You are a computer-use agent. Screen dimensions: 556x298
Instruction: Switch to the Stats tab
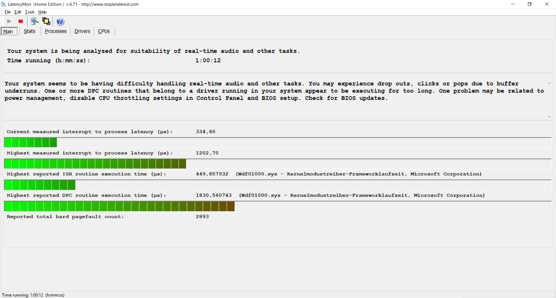pyautogui.click(x=30, y=31)
